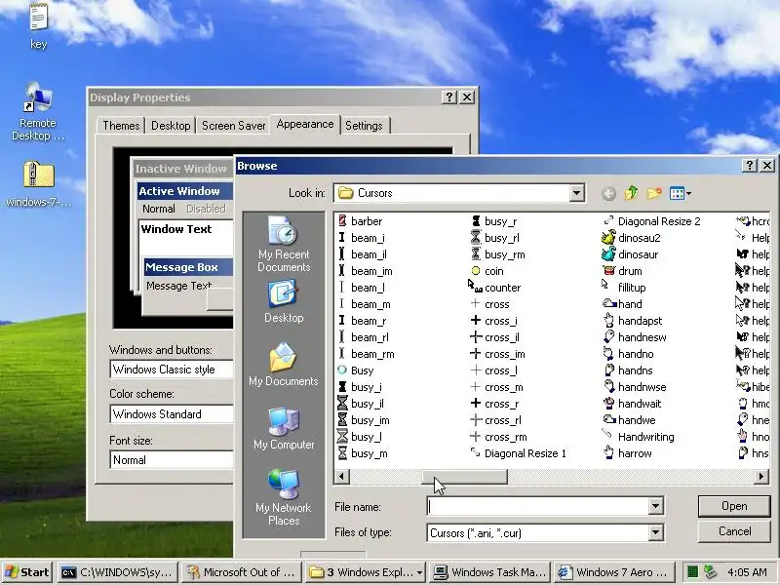Click the Open button in Browse dialog
This screenshot has height=585, width=780.
click(734, 506)
